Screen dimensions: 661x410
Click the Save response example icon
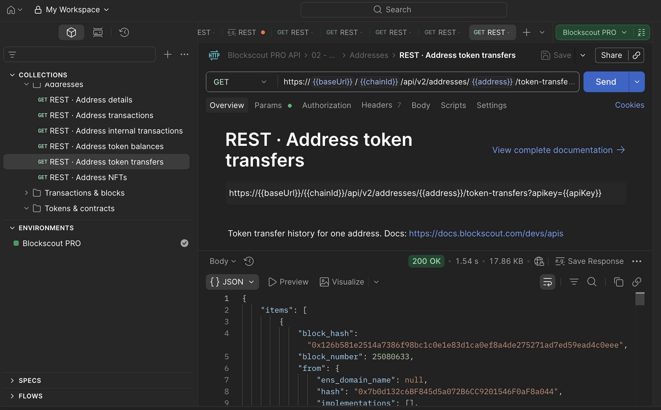point(560,261)
